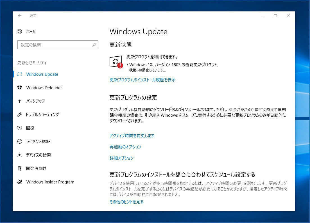Click その他のヒントを見る link
Image resolution: width=310 pixels, height=223 pixels.
click(126, 202)
